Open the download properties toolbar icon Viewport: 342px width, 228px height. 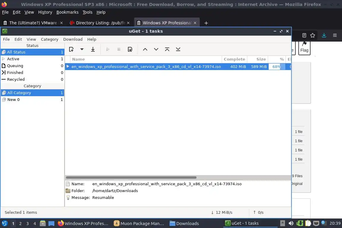pyautogui.click(x=130, y=49)
